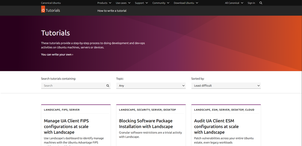Viewport: 302px width, 146px height.
Task: Open the Download Ubuntu menu
Action: click(186, 3)
